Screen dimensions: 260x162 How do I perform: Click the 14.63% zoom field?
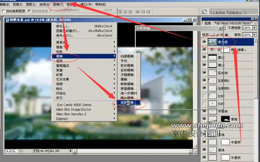[x=11, y=151]
